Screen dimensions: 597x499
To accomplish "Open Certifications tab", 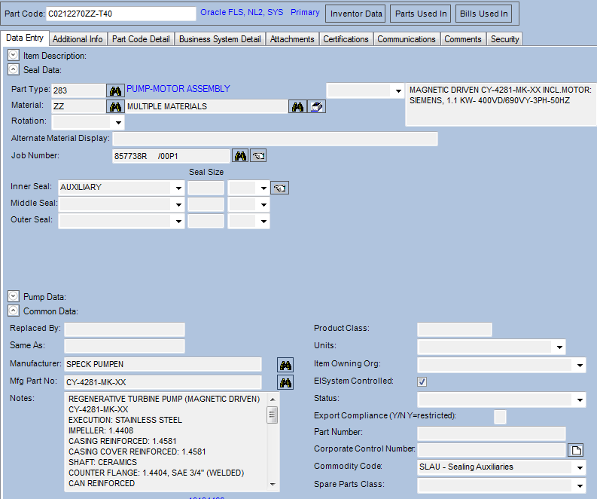I will [x=346, y=39].
